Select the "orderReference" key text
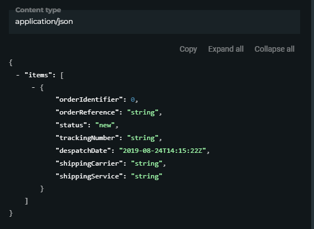 [87, 112]
